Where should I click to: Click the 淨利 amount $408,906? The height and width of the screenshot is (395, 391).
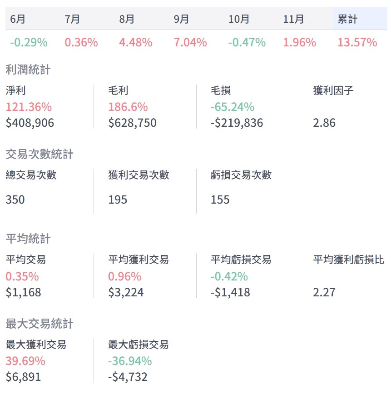(30, 123)
